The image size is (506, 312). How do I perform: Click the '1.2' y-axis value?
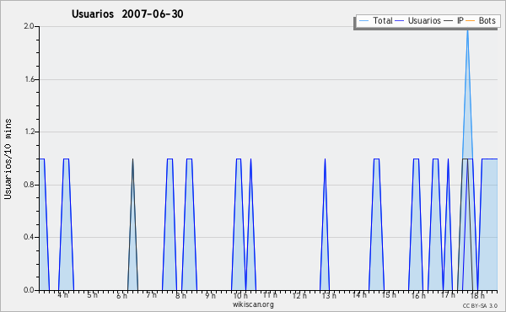29,132
